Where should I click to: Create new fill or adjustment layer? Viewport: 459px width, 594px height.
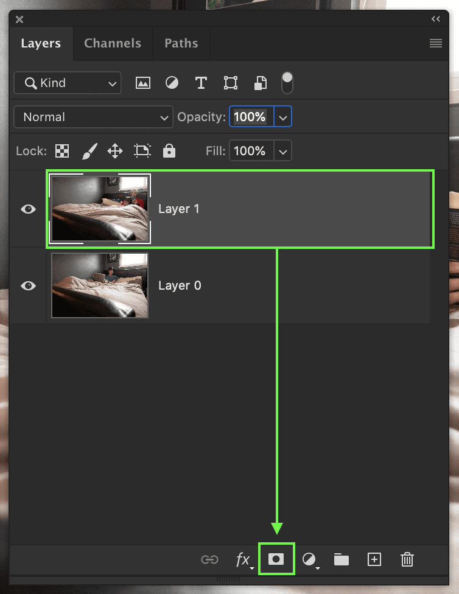coord(310,559)
